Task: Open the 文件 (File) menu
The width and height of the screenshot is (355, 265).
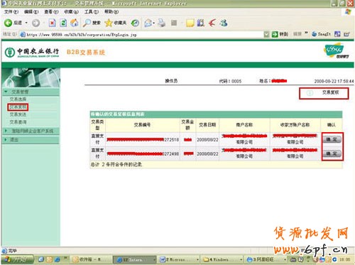Action: pos(11,11)
